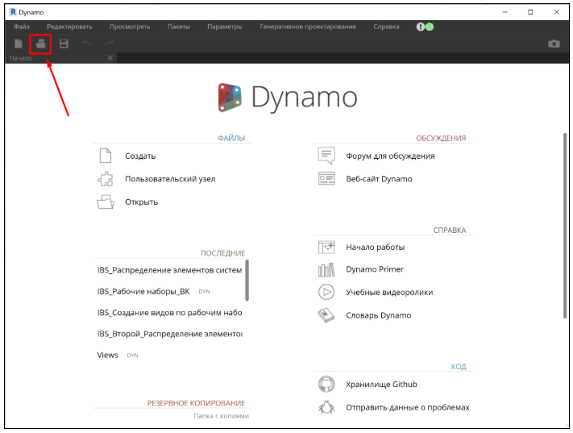The width and height of the screenshot is (573, 433).
Task: Close the Dynamo window
Action: coord(557,12)
